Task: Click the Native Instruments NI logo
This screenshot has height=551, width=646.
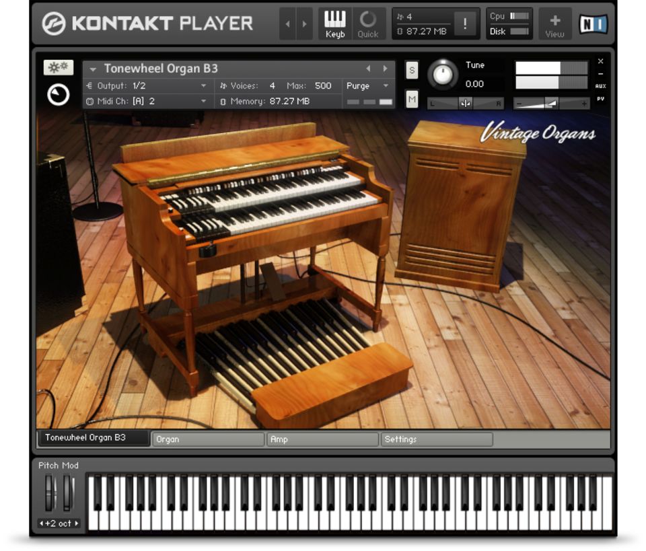Action: coord(593,24)
